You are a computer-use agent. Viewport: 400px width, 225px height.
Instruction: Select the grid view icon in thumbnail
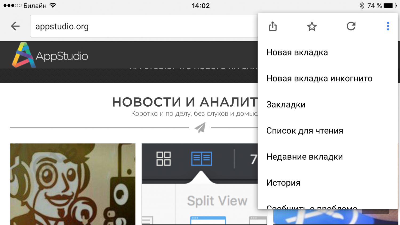163,159
